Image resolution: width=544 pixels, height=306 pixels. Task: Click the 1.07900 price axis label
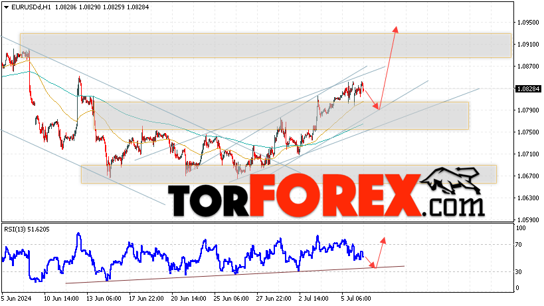[x=528, y=110]
